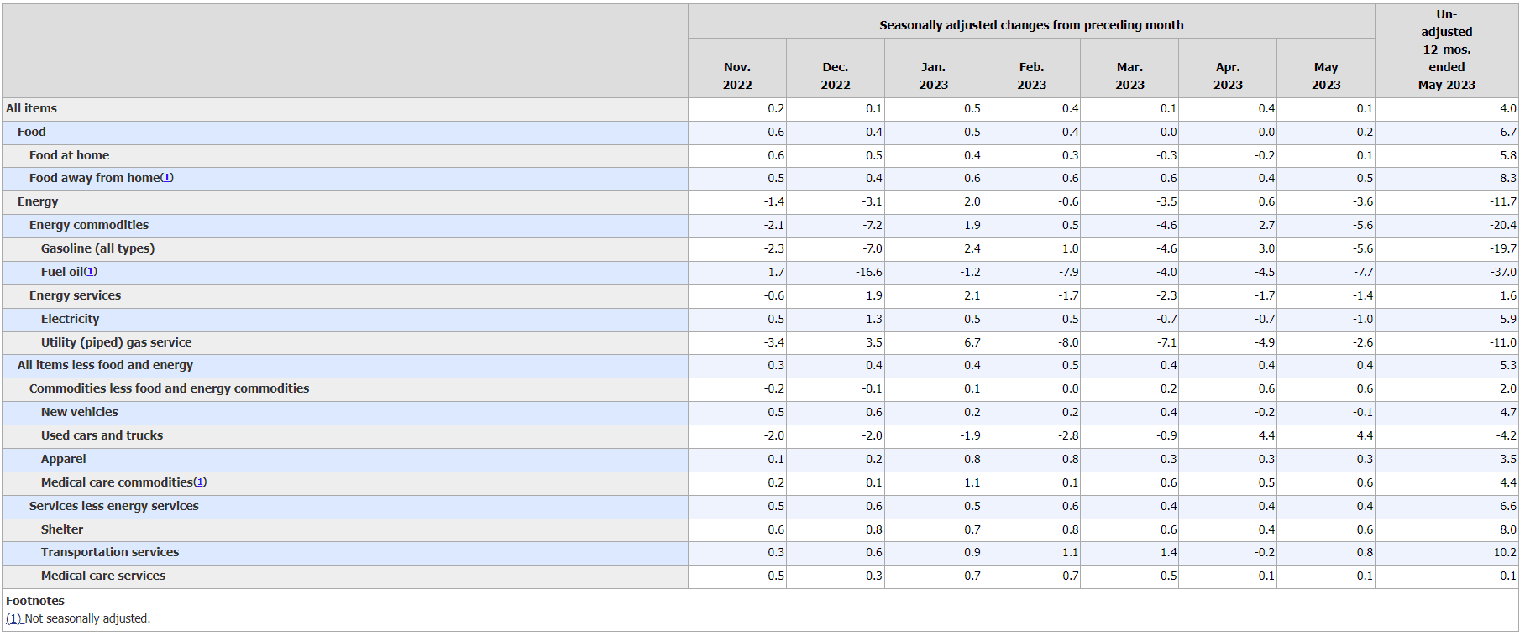Select the Feb. 2023 column header
Screen dimensions: 1525x636
[1031, 76]
